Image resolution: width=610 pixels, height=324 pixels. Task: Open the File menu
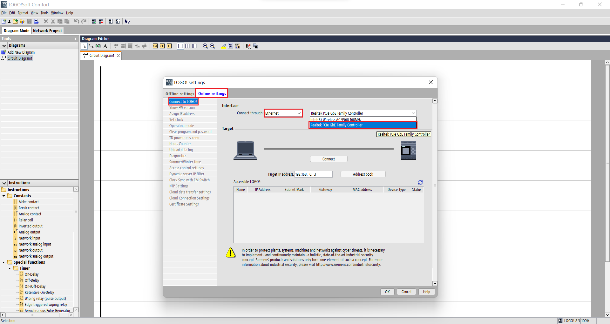click(x=4, y=13)
